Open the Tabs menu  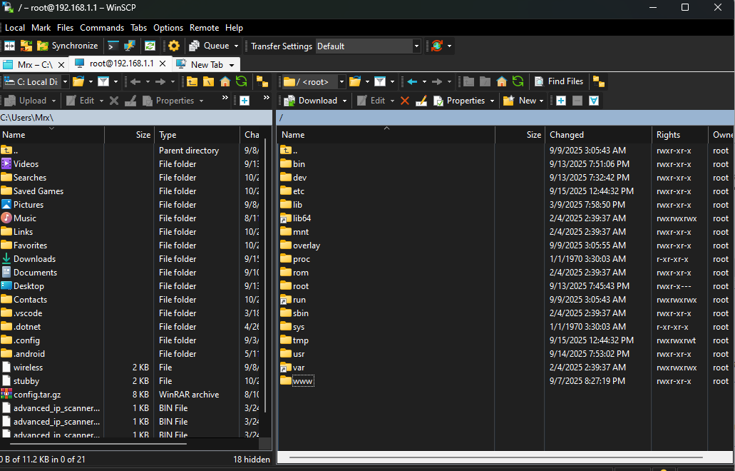tap(139, 28)
